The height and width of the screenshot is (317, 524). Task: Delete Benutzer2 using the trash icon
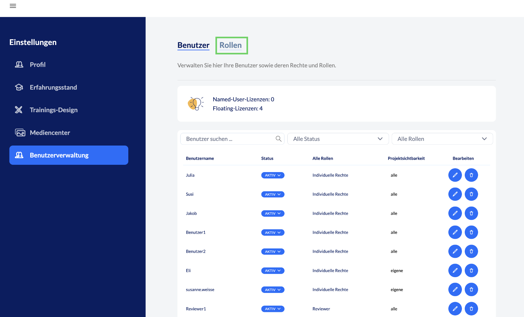click(471, 252)
